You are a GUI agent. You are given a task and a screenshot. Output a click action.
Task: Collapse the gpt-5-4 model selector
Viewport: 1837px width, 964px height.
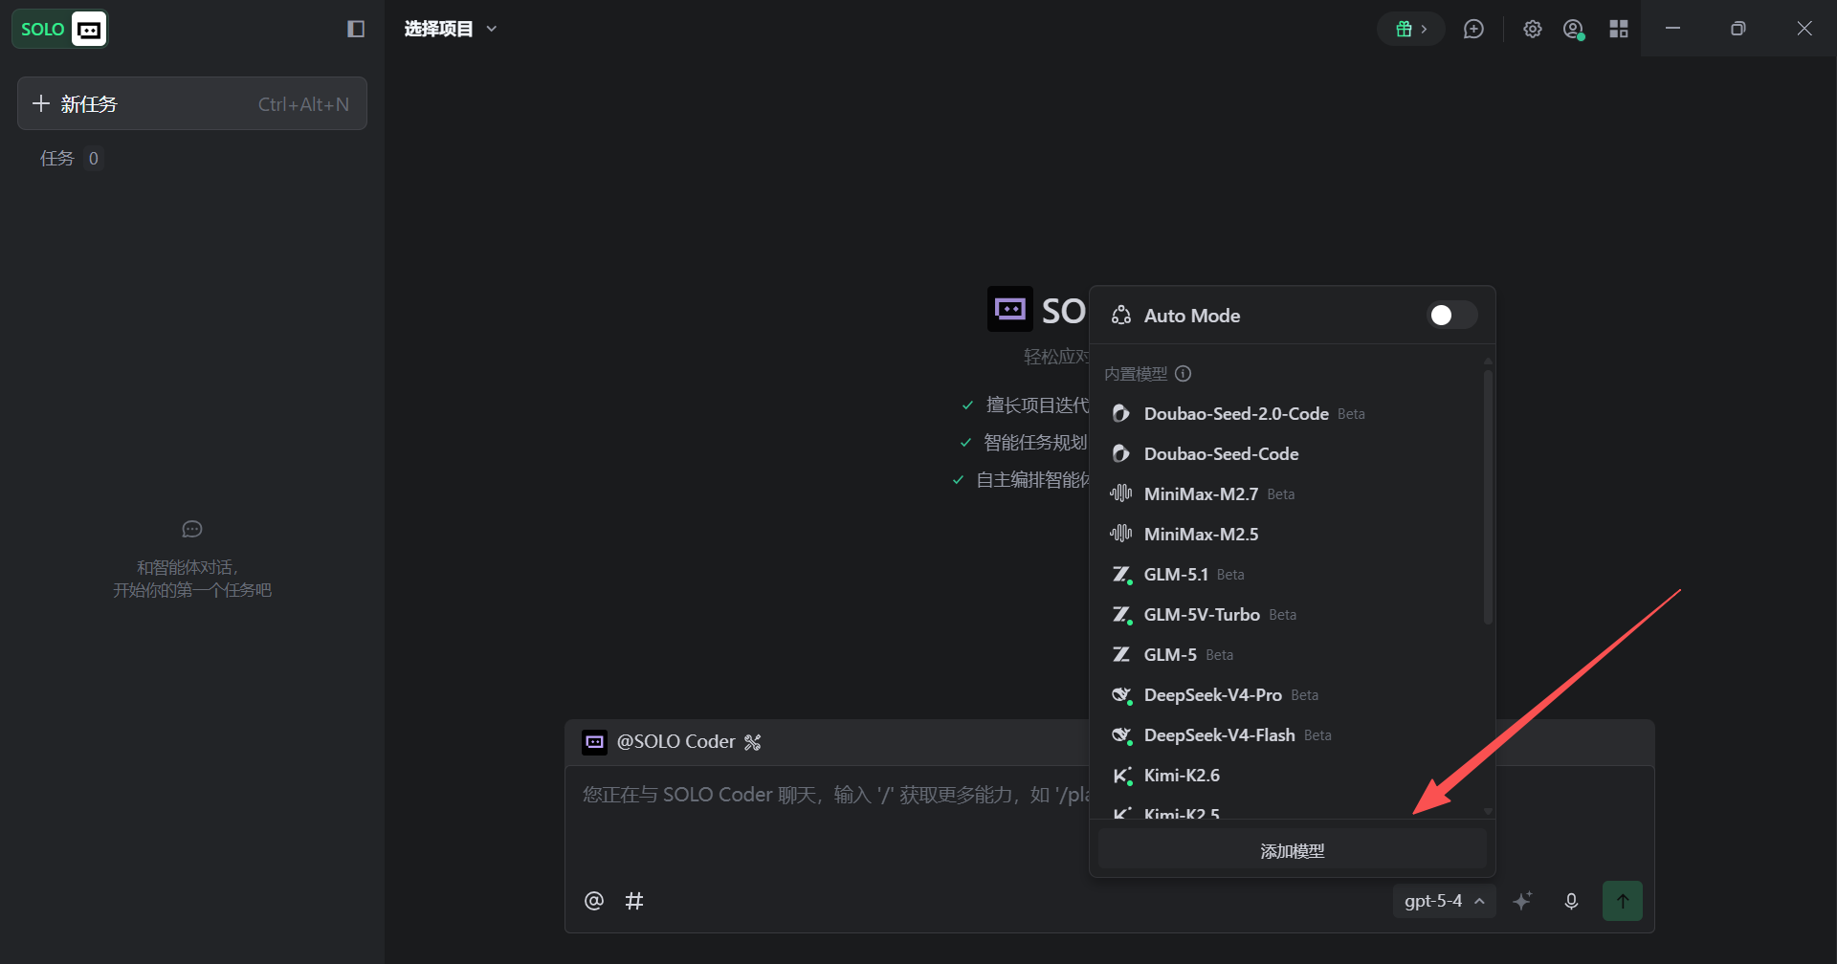pyautogui.click(x=1444, y=901)
